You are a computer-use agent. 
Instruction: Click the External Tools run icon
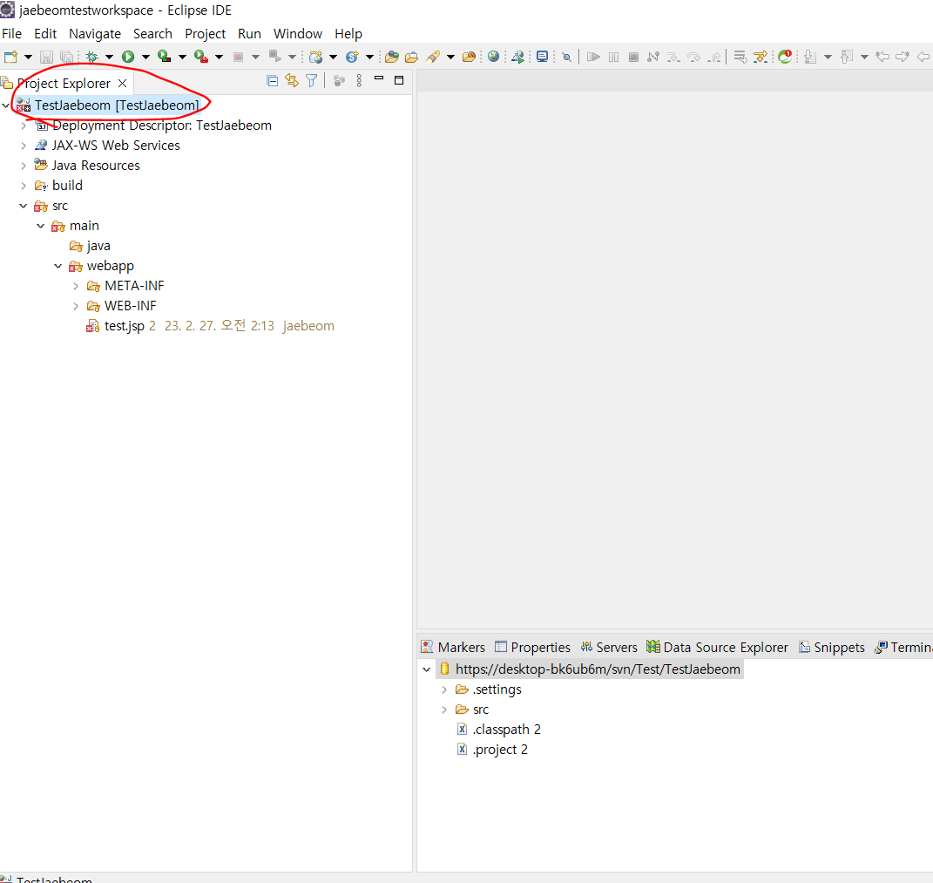coord(202,58)
